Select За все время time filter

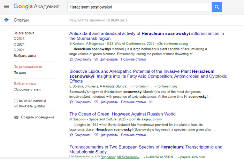(x=24, y=33)
